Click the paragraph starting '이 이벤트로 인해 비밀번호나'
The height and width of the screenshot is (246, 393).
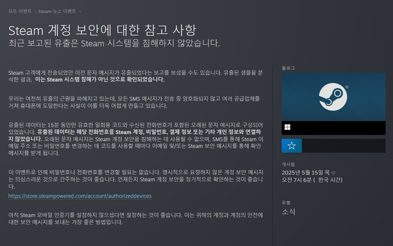tap(136, 179)
